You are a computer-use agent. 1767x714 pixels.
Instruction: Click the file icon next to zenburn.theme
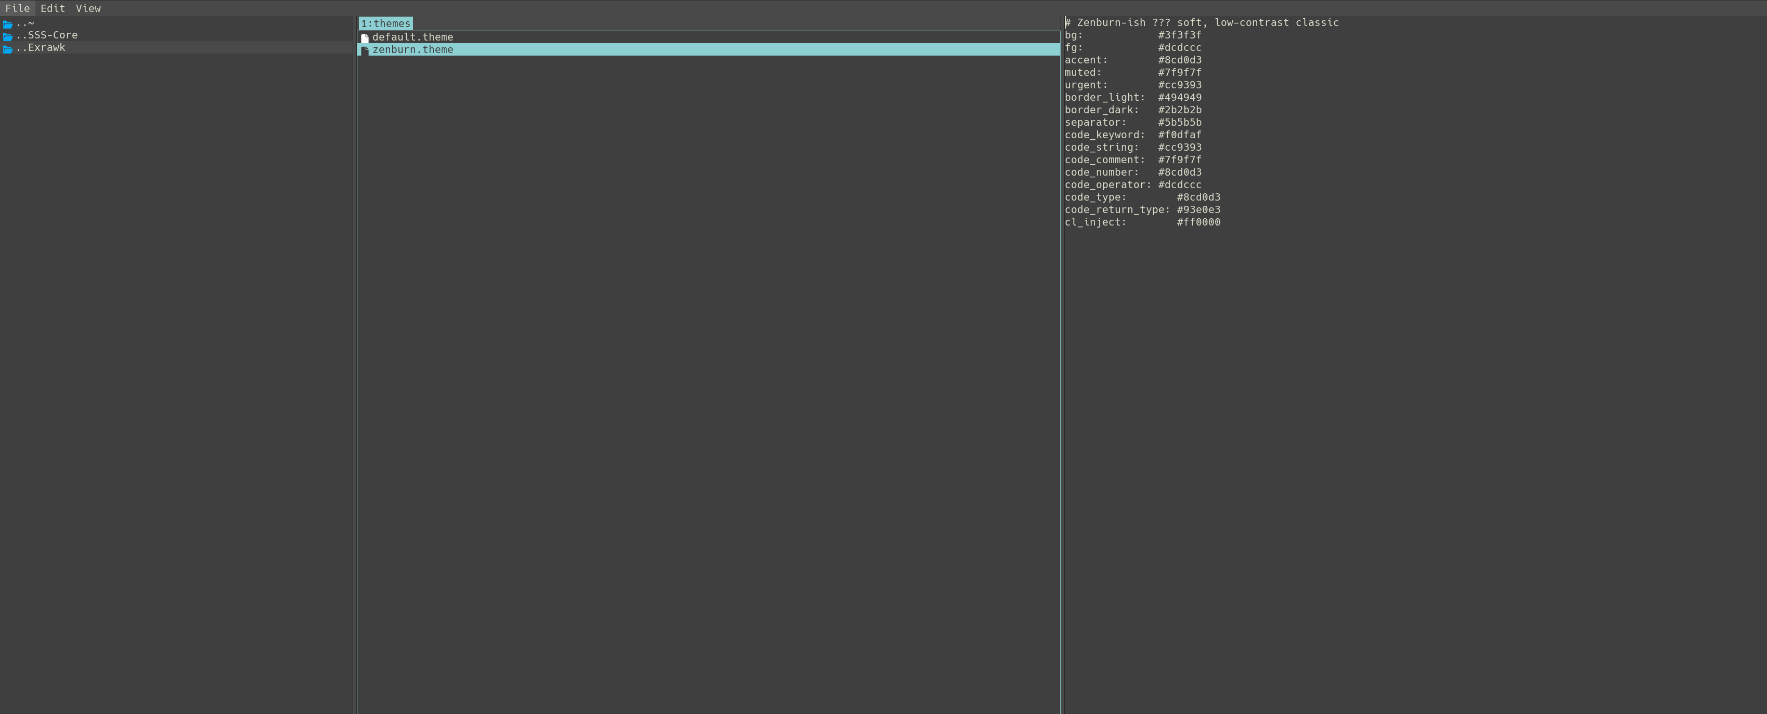click(x=365, y=51)
